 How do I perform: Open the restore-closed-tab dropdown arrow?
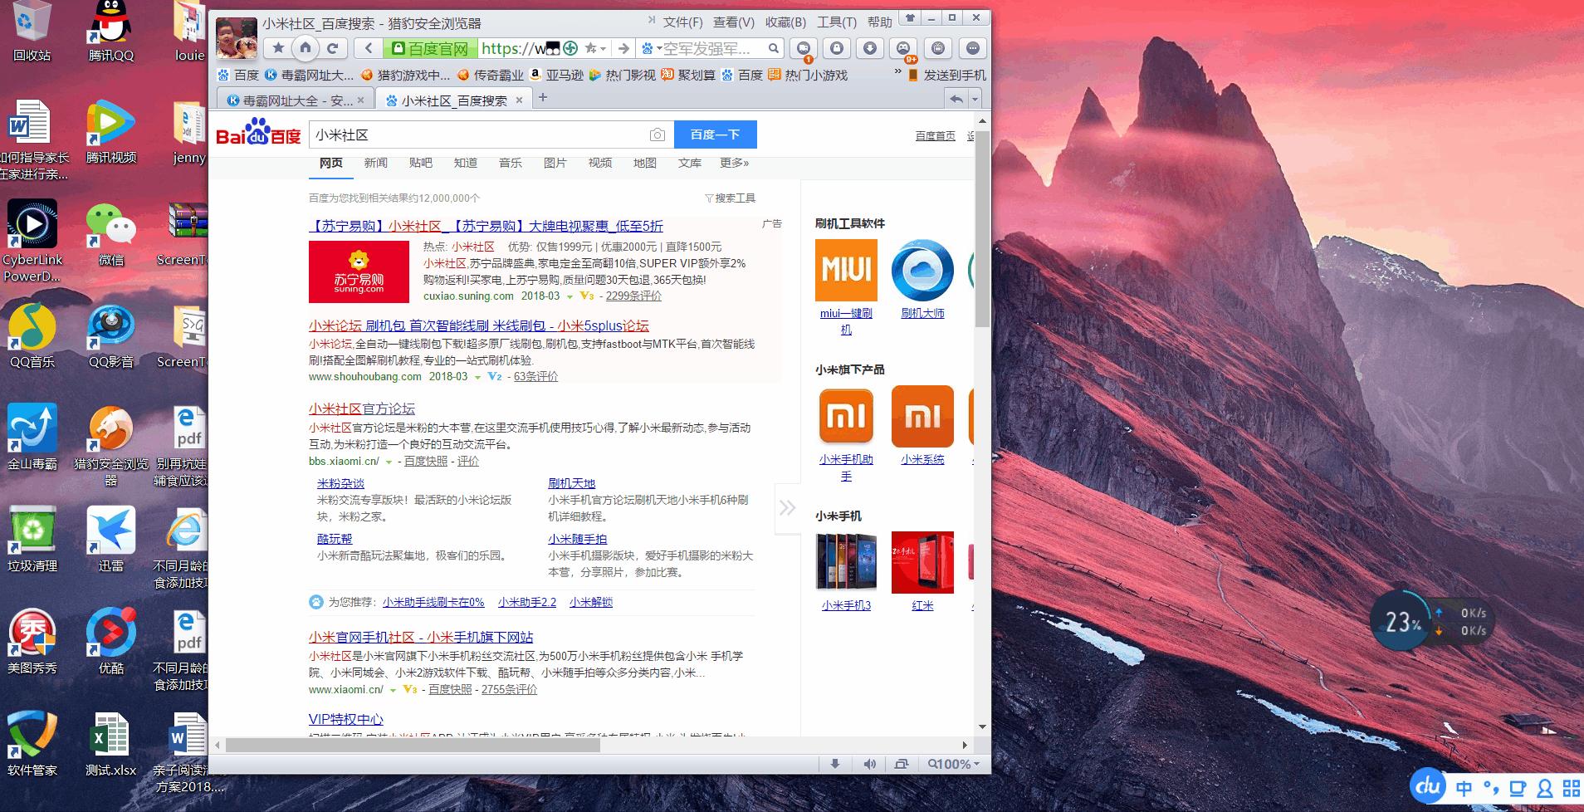(975, 100)
